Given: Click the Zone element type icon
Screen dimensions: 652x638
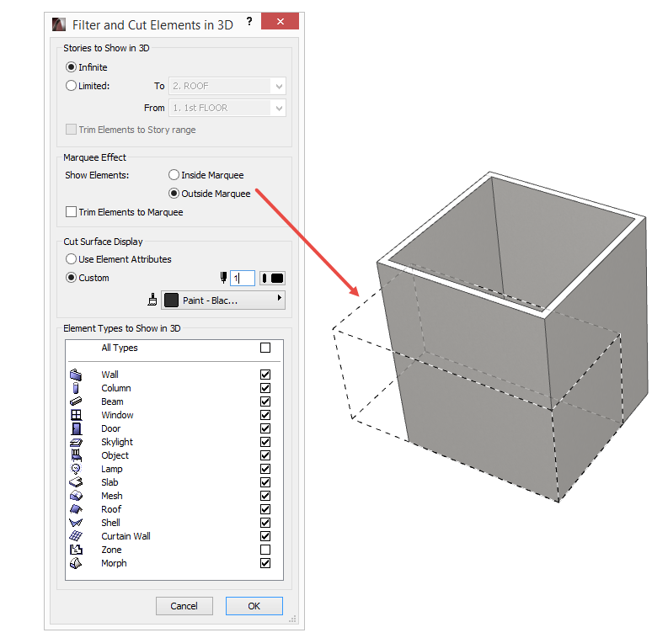Looking at the screenshot, I should point(76,550).
